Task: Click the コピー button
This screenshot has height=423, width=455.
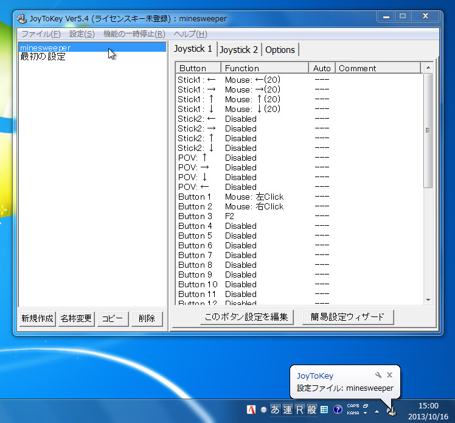Action: coord(113,318)
